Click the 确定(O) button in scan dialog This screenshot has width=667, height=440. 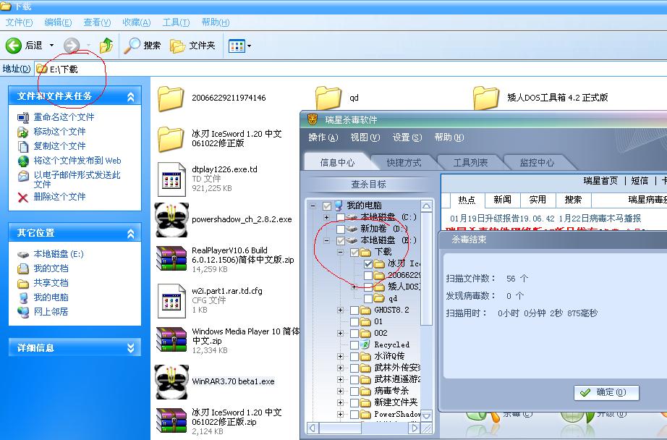pyautogui.click(x=607, y=392)
